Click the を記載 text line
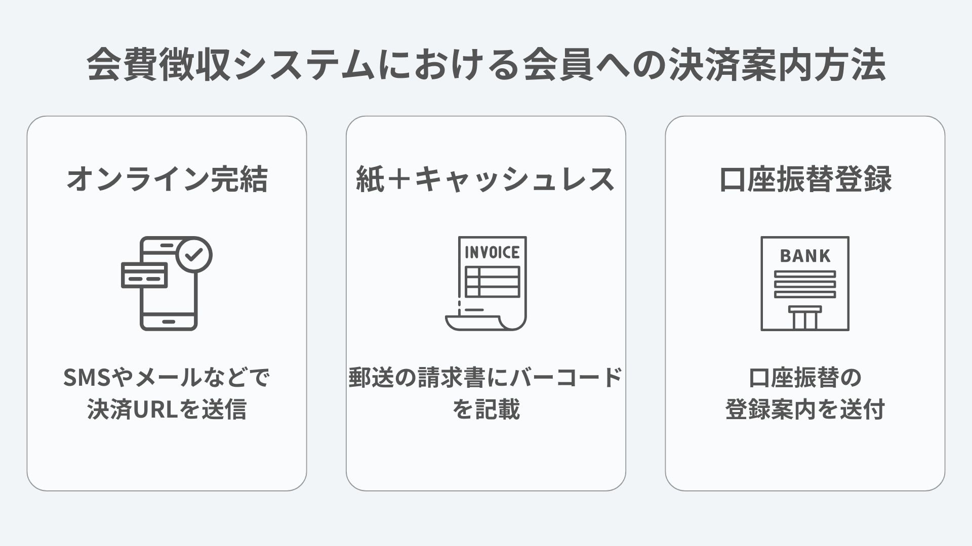The height and width of the screenshot is (546, 972). click(486, 409)
